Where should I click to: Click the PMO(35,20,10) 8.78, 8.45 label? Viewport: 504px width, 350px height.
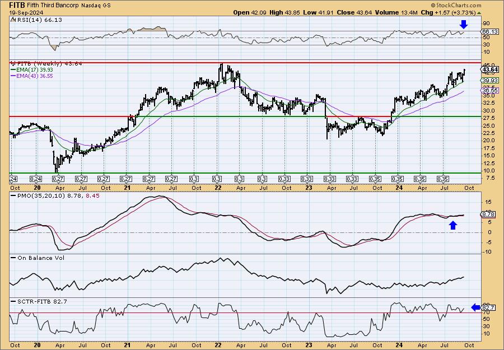coord(58,195)
